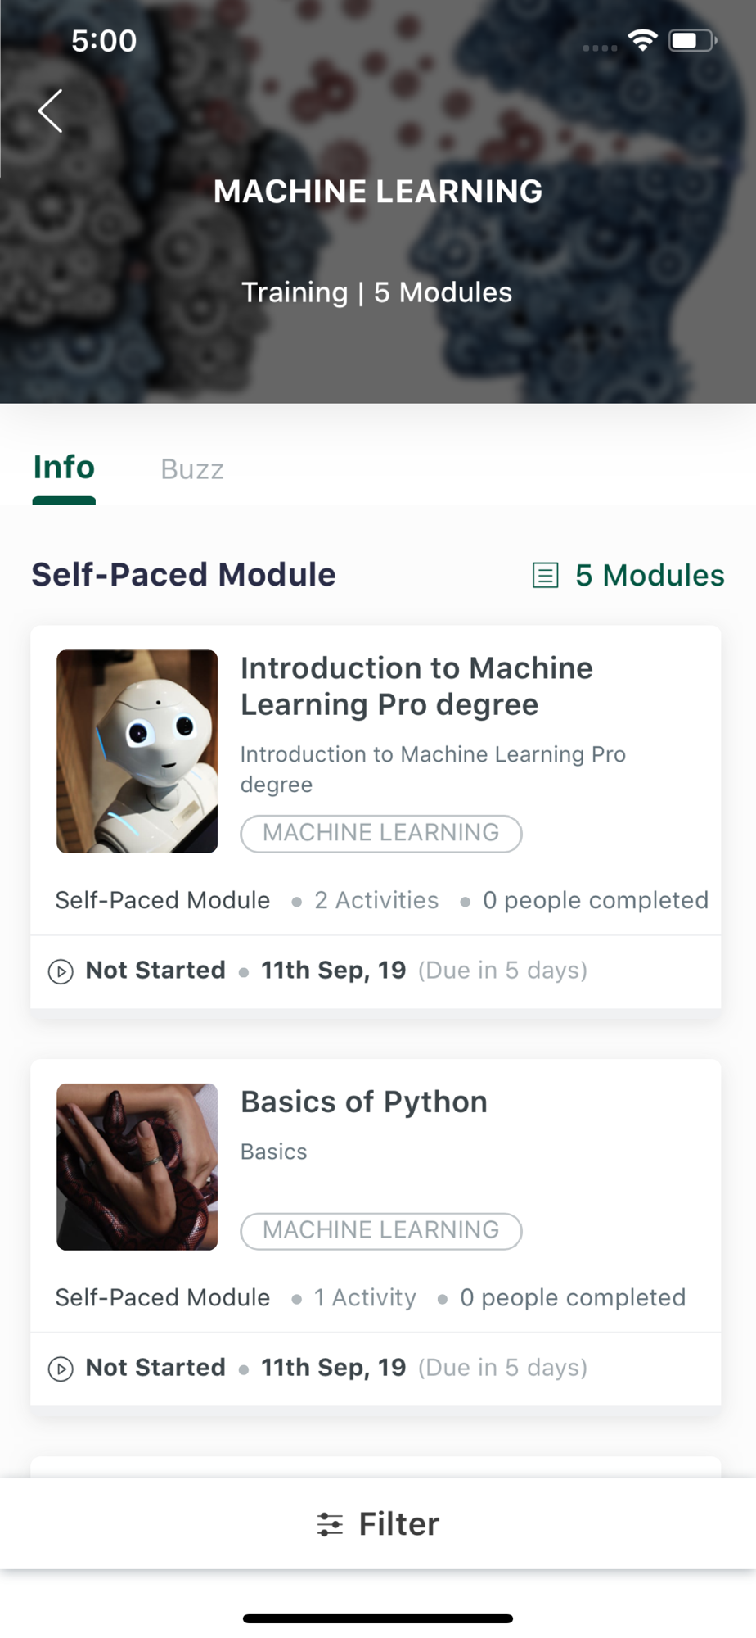
Task: Tap the play icon beside Basics of Python's Not Started
Action: (61, 1369)
